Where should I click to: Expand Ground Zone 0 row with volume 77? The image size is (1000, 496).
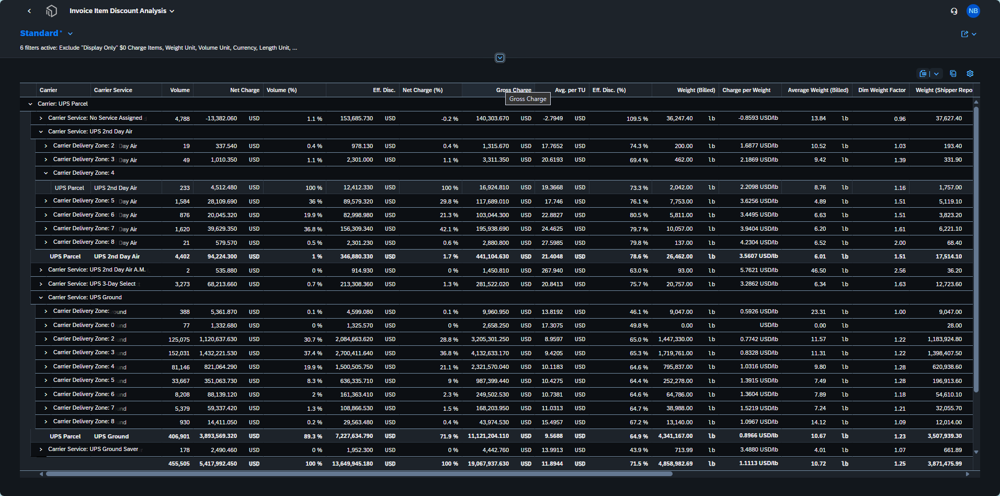(46, 325)
